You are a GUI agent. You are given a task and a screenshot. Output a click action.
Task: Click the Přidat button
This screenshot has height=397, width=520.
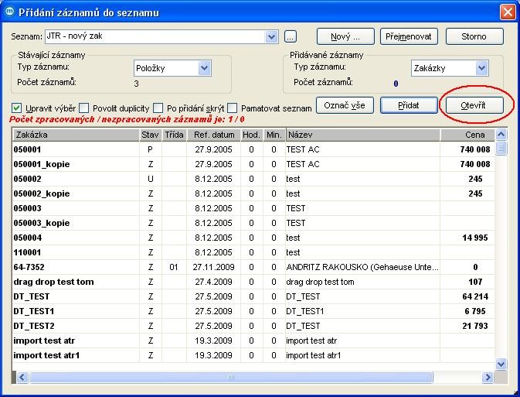(x=409, y=105)
